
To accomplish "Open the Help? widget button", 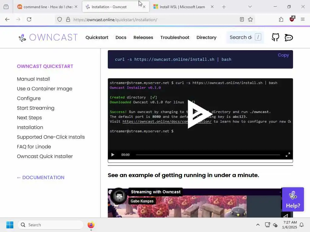I will [x=293, y=199].
